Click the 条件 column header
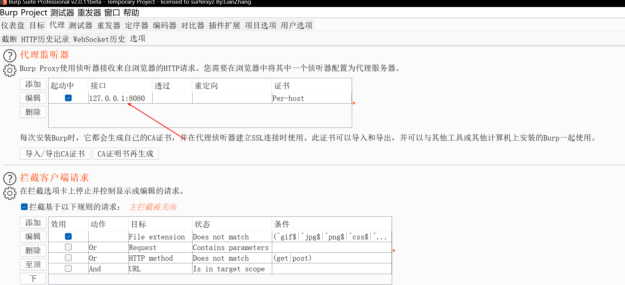Viewport: 625px width, 285px height. tap(331, 224)
